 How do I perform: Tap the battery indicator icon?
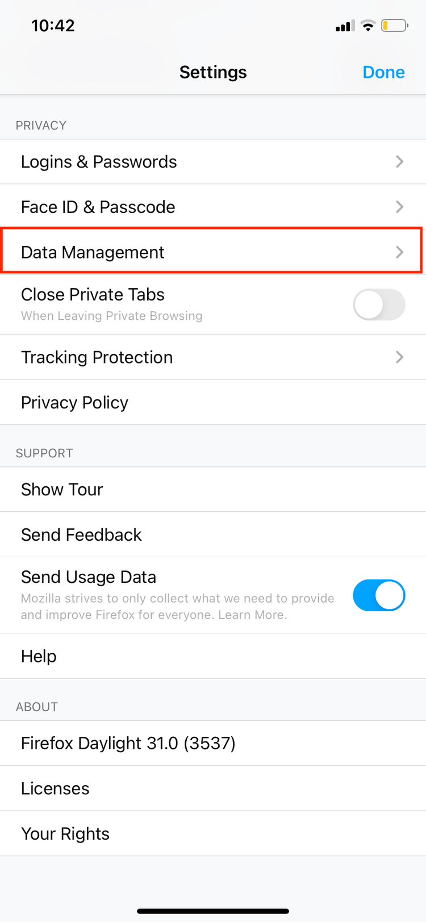[394, 26]
